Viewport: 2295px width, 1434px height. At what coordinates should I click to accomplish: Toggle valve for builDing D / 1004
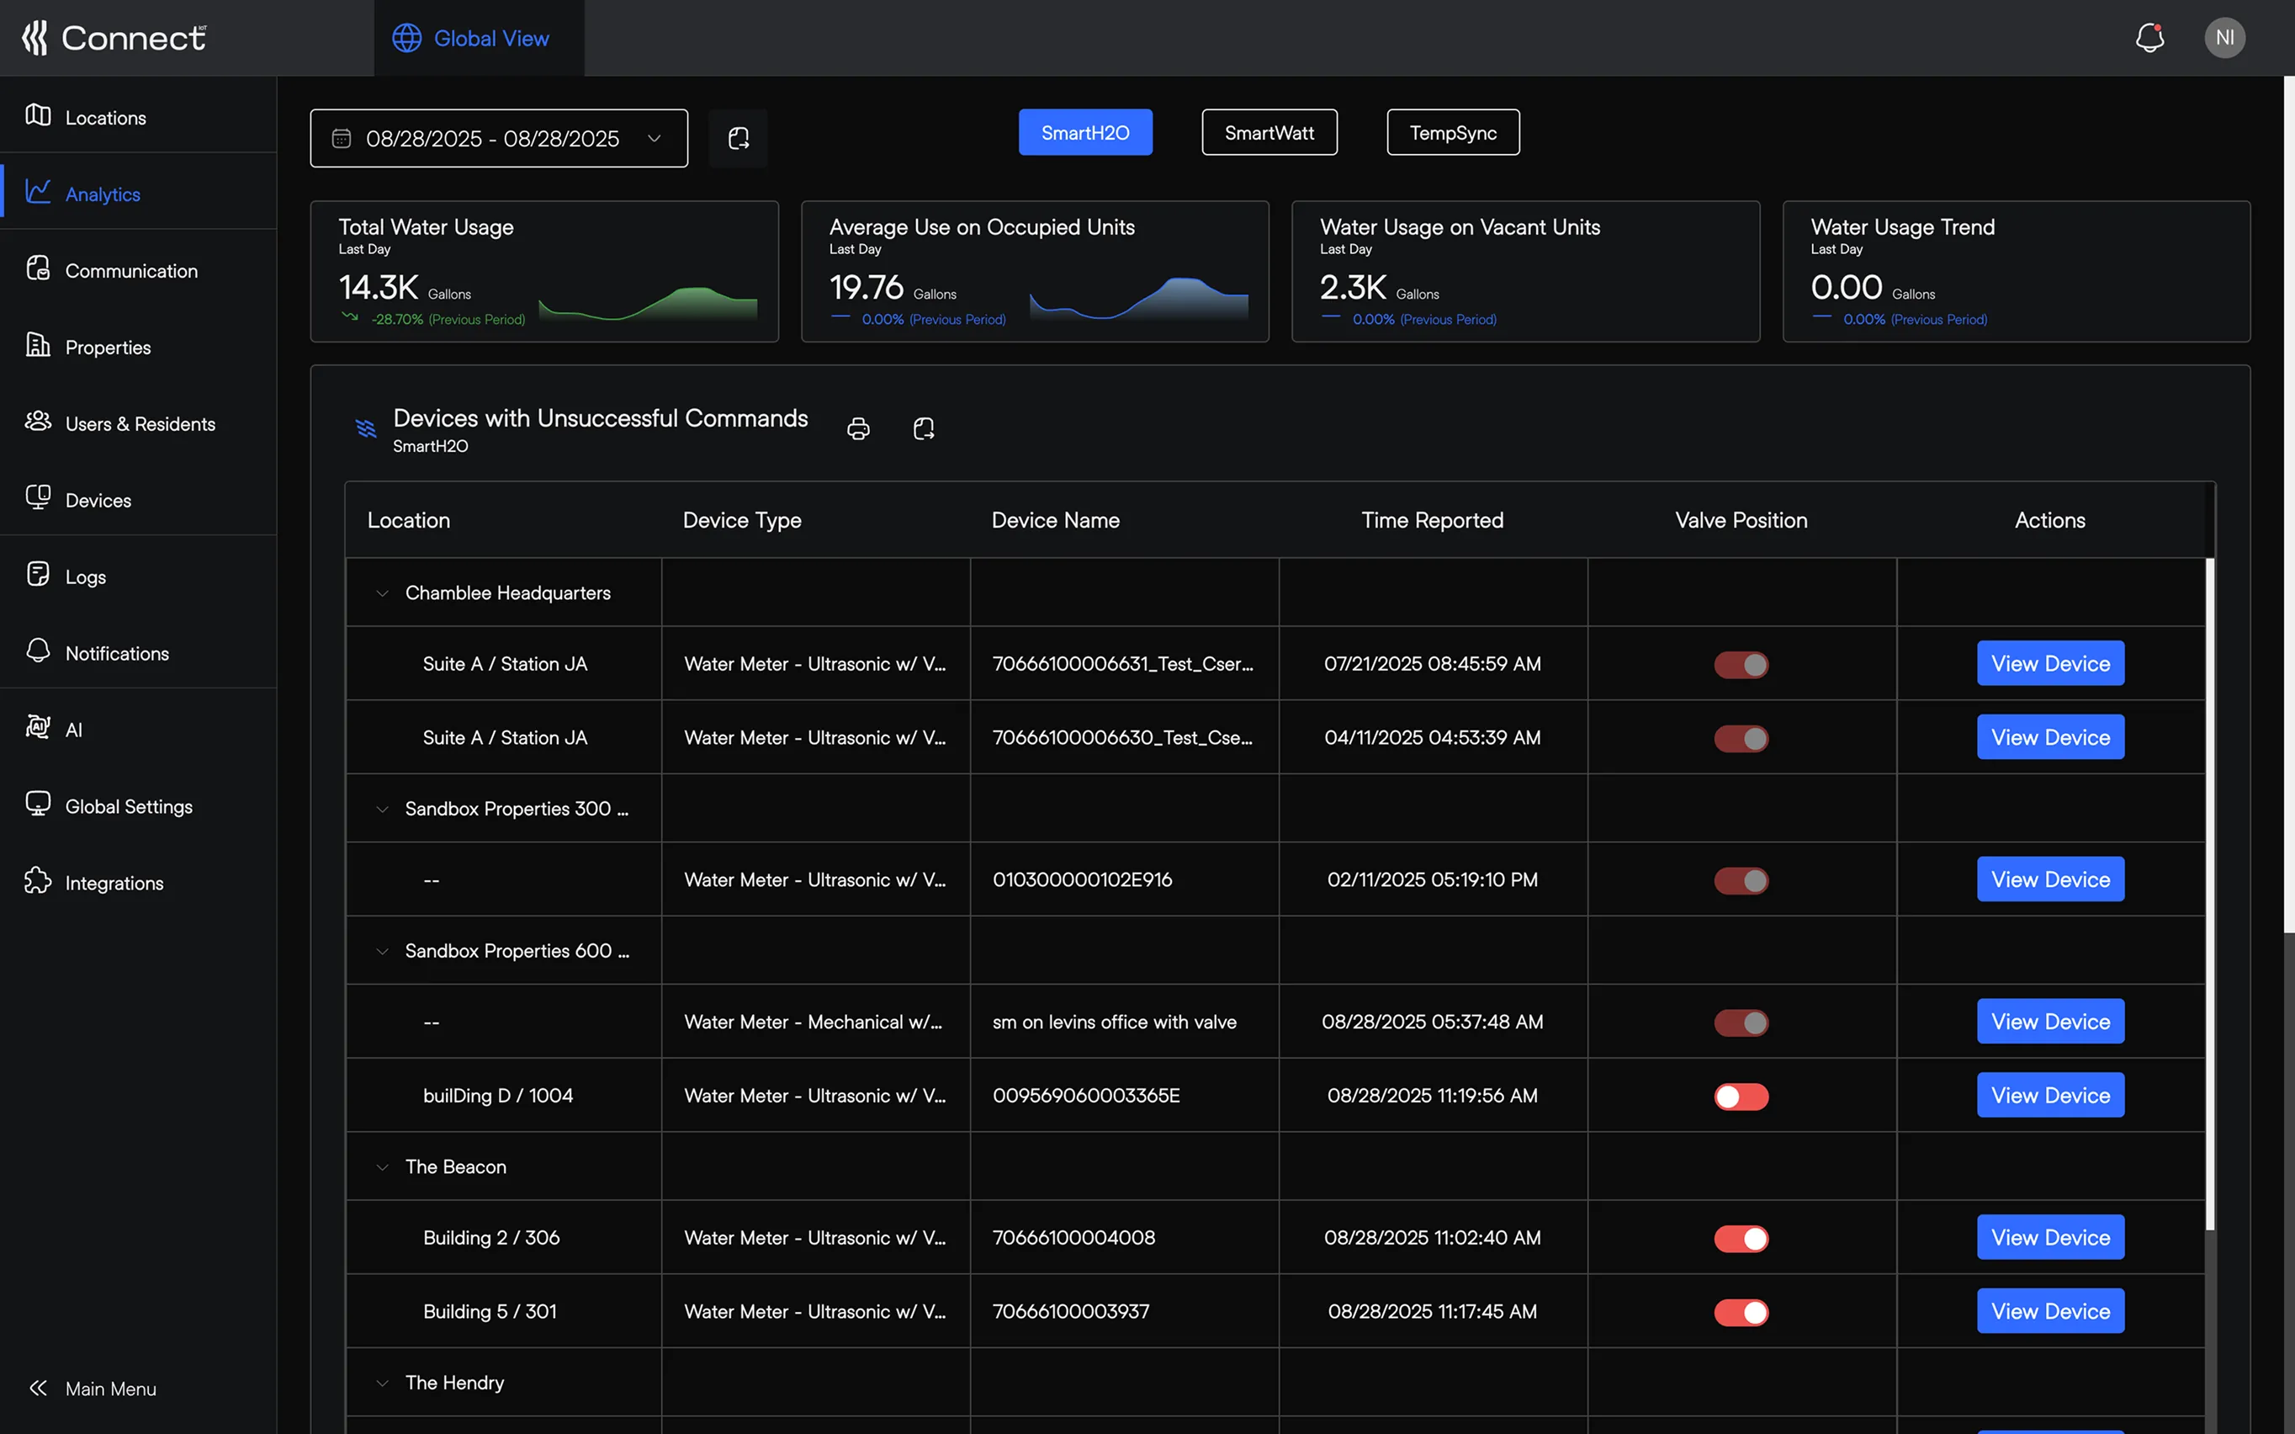1741,1097
